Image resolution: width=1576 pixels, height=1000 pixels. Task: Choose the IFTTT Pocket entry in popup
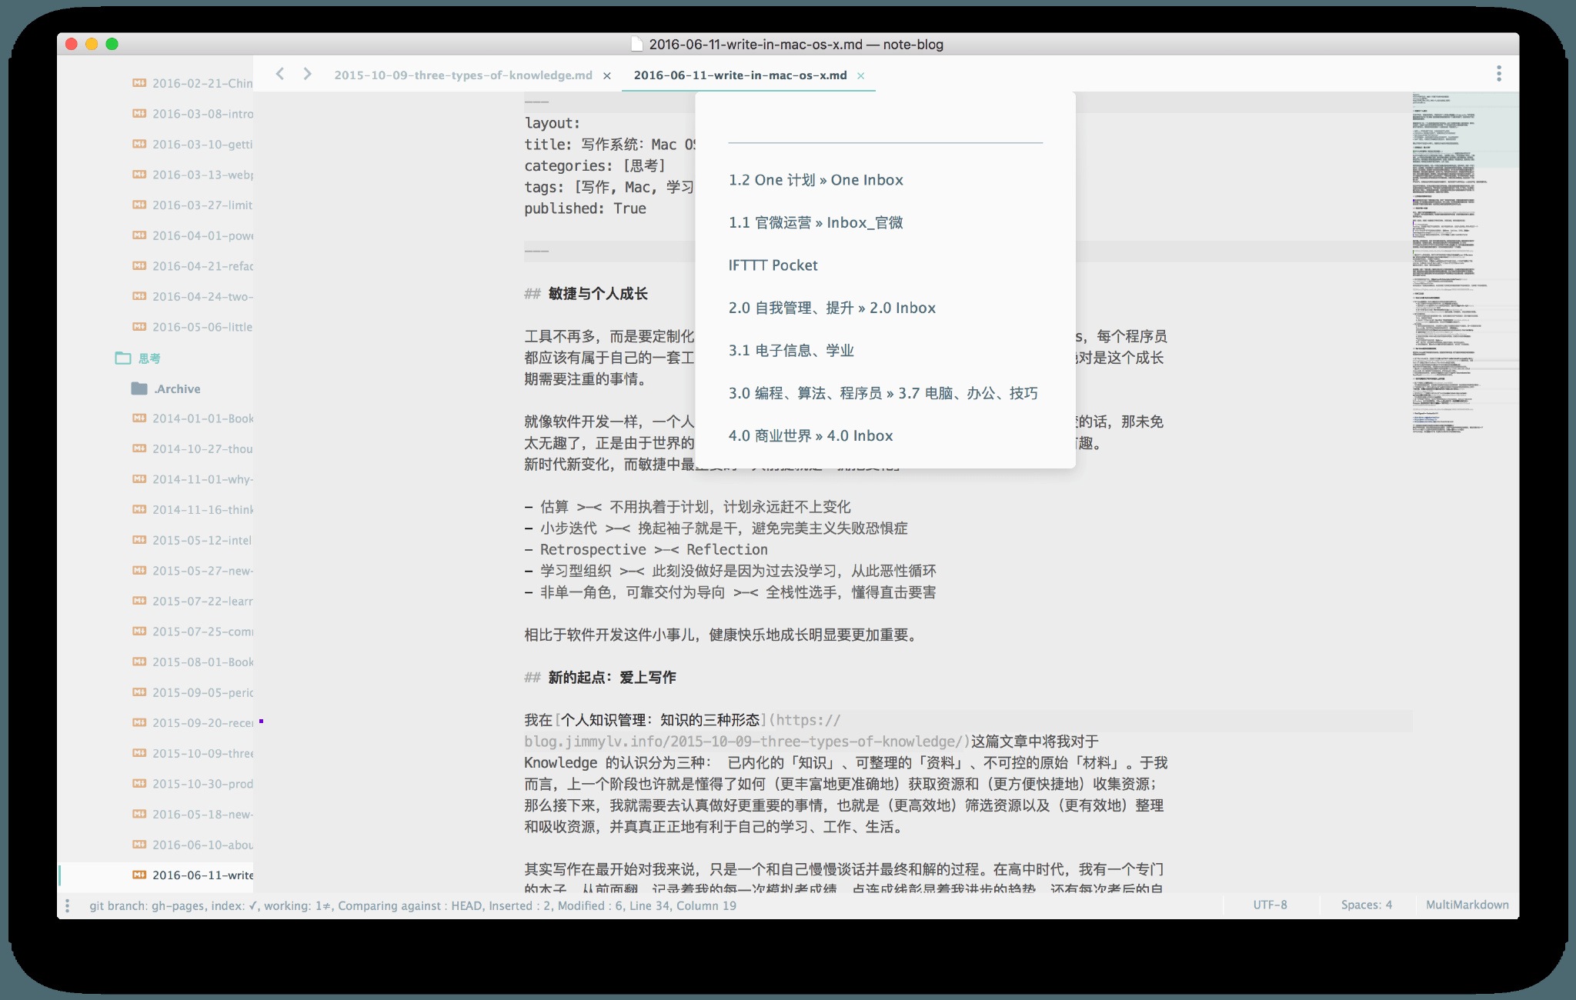click(773, 265)
